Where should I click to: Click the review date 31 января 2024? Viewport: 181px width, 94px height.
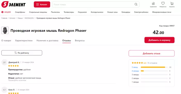pos(28,62)
